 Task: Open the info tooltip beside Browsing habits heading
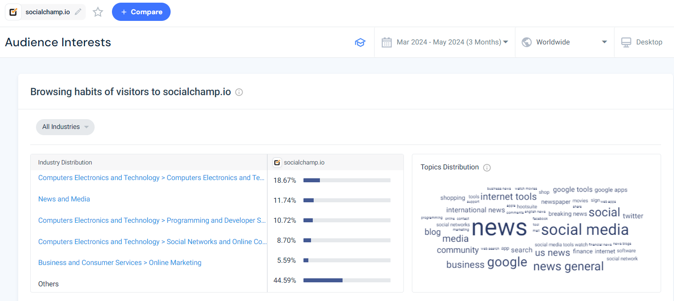coord(239,92)
